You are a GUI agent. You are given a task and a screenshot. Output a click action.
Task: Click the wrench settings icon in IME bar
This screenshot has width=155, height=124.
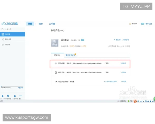[x=153, y=101]
